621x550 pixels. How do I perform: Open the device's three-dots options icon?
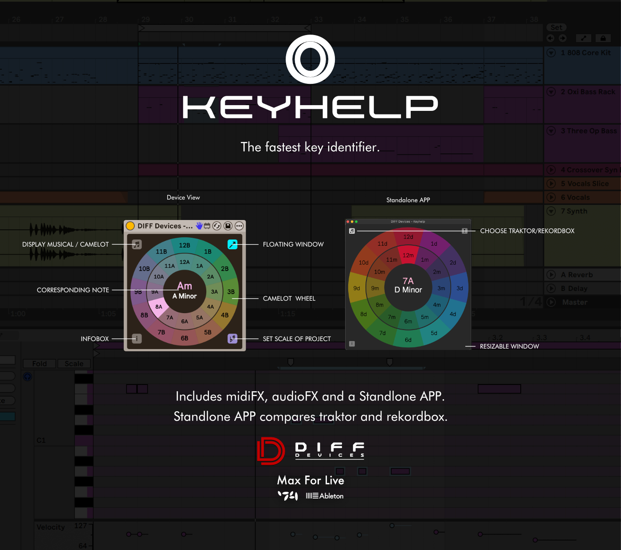tap(239, 226)
